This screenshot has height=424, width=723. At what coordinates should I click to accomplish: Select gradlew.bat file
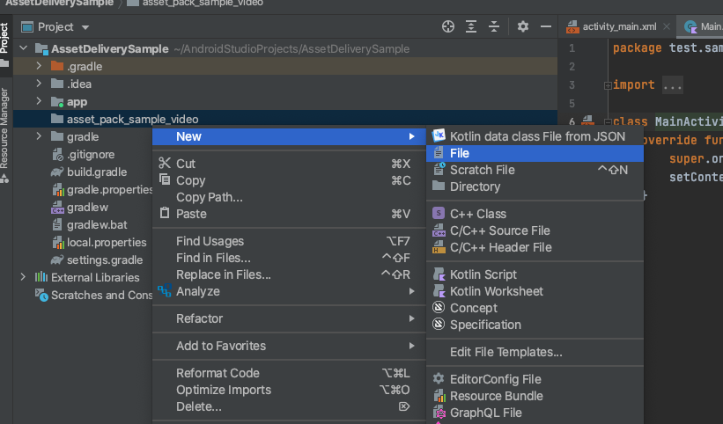coord(97,225)
